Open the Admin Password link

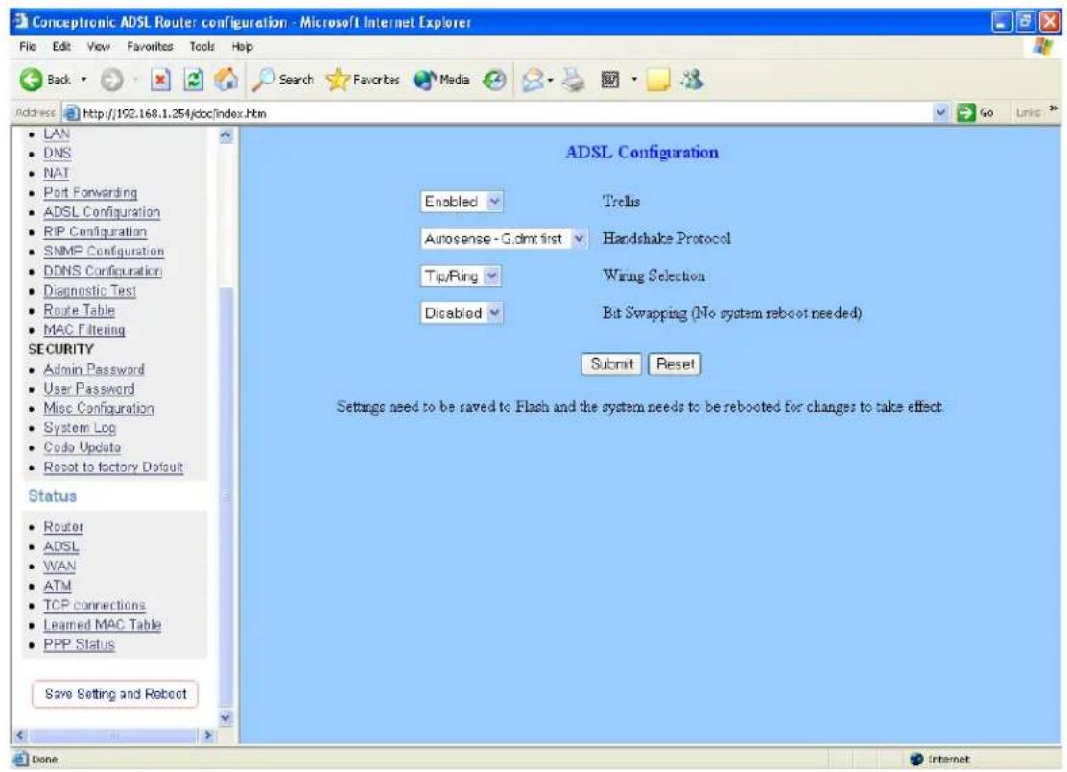click(94, 370)
